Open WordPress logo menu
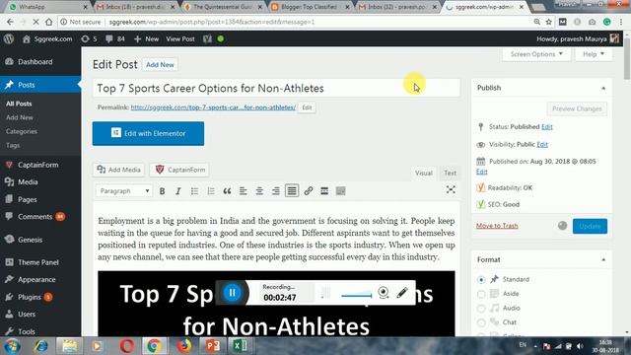 pyautogui.click(x=9, y=39)
